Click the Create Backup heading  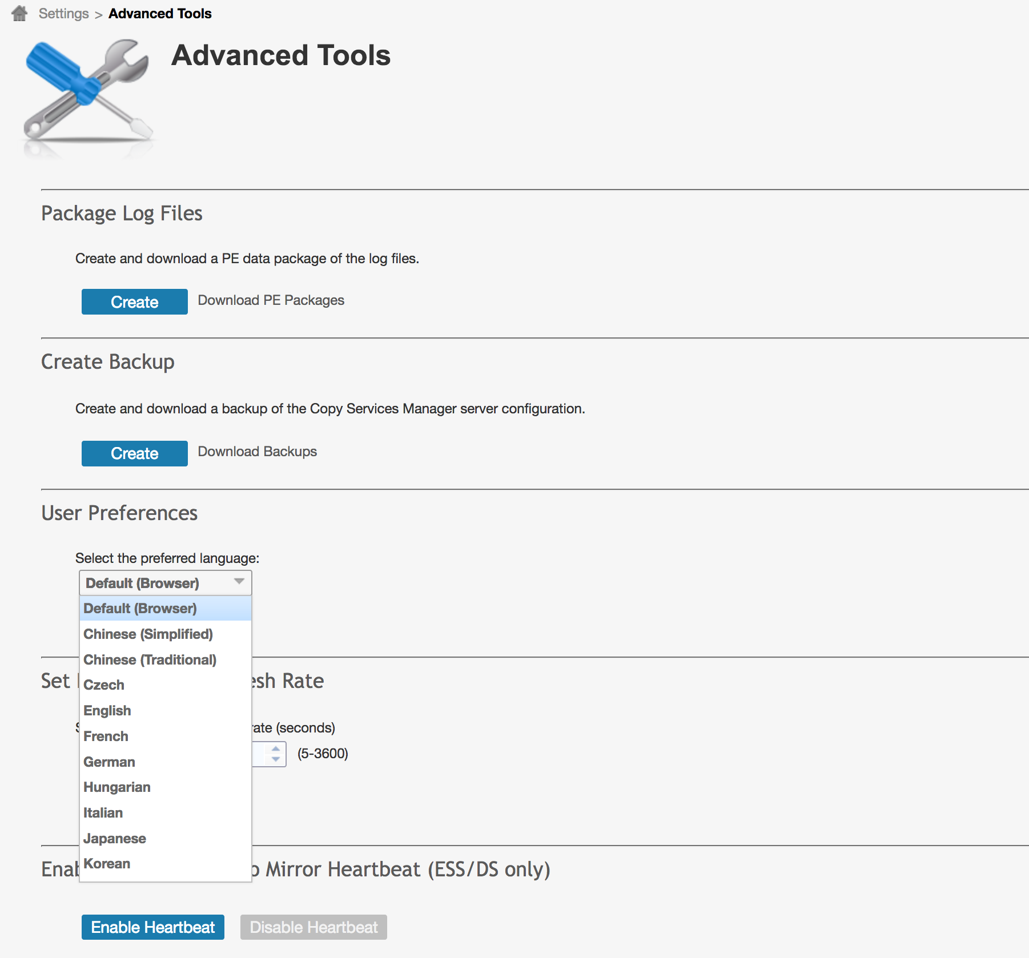point(108,362)
